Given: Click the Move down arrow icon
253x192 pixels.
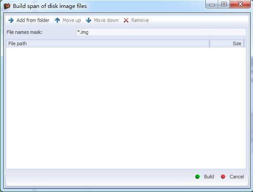Looking at the screenshot, I should coord(89,20).
